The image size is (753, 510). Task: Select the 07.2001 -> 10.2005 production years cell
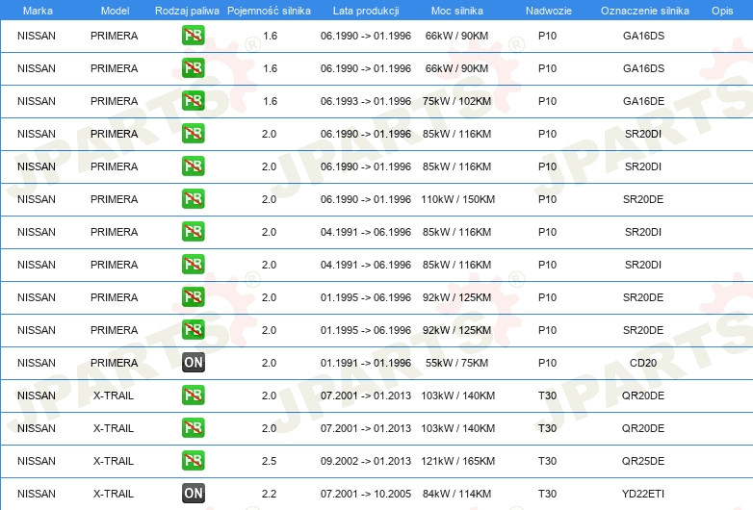[366, 494]
